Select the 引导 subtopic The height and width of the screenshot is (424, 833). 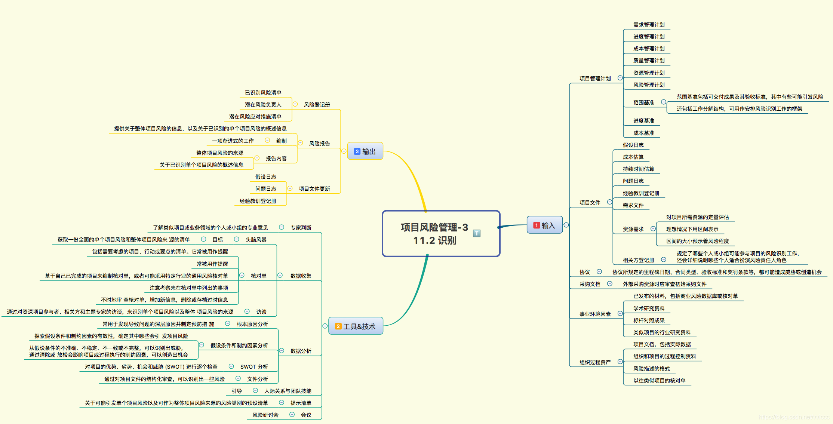tap(236, 391)
